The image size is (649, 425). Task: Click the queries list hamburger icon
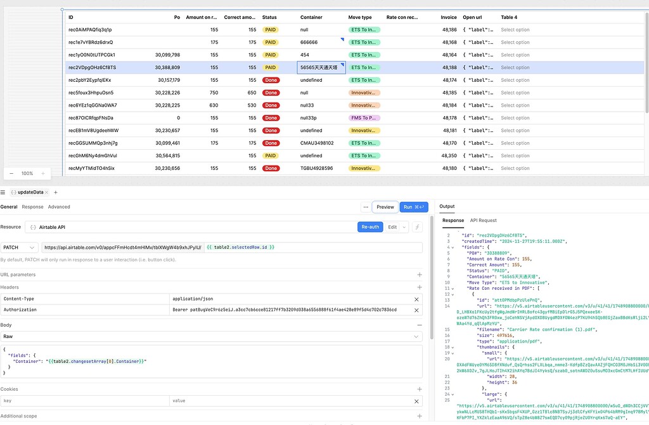point(4,192)
